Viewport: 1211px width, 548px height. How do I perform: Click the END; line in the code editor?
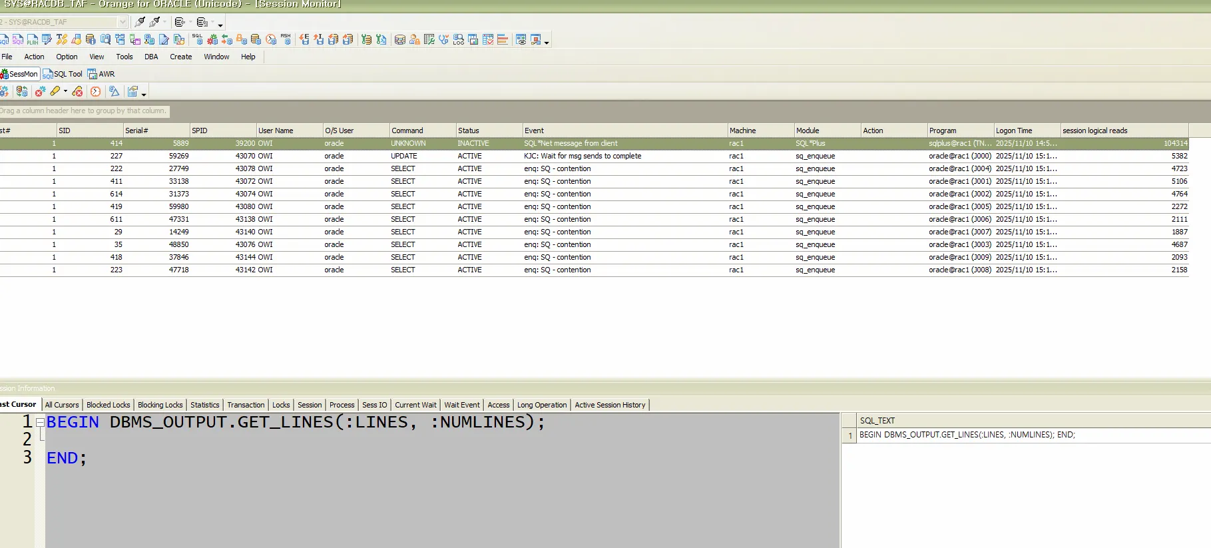tap(67, 458)
